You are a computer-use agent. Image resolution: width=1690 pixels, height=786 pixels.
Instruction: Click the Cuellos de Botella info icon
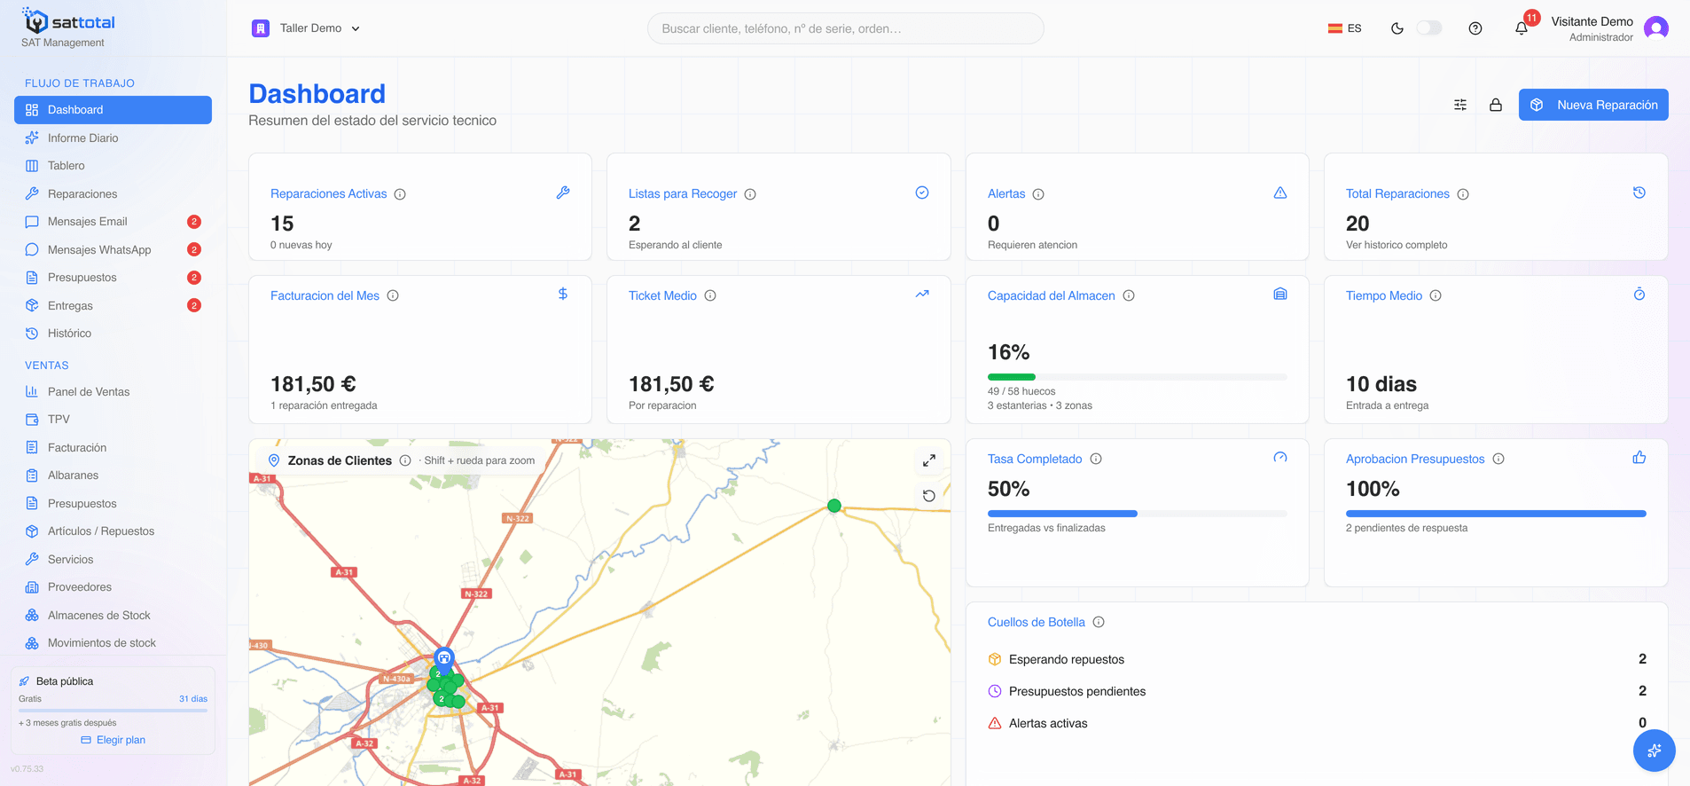coord(1099,622)
